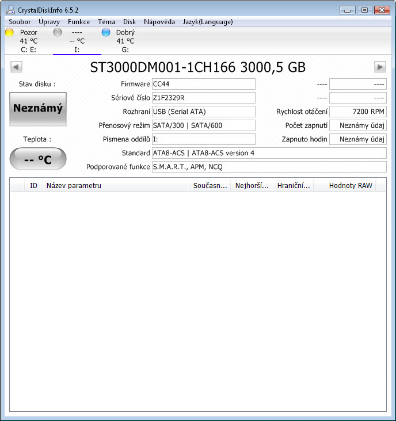
Task: Minimize the CrystalDiskInfo window
Action: coord(348,10)
